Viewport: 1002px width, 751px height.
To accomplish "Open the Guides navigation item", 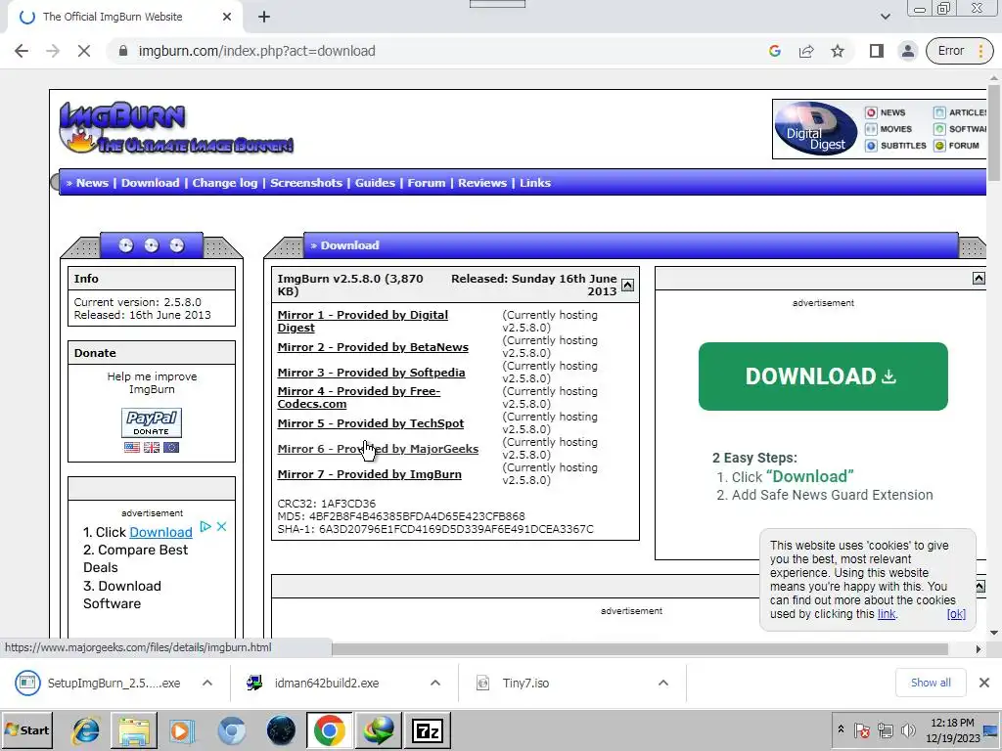I will coord(375,183).
